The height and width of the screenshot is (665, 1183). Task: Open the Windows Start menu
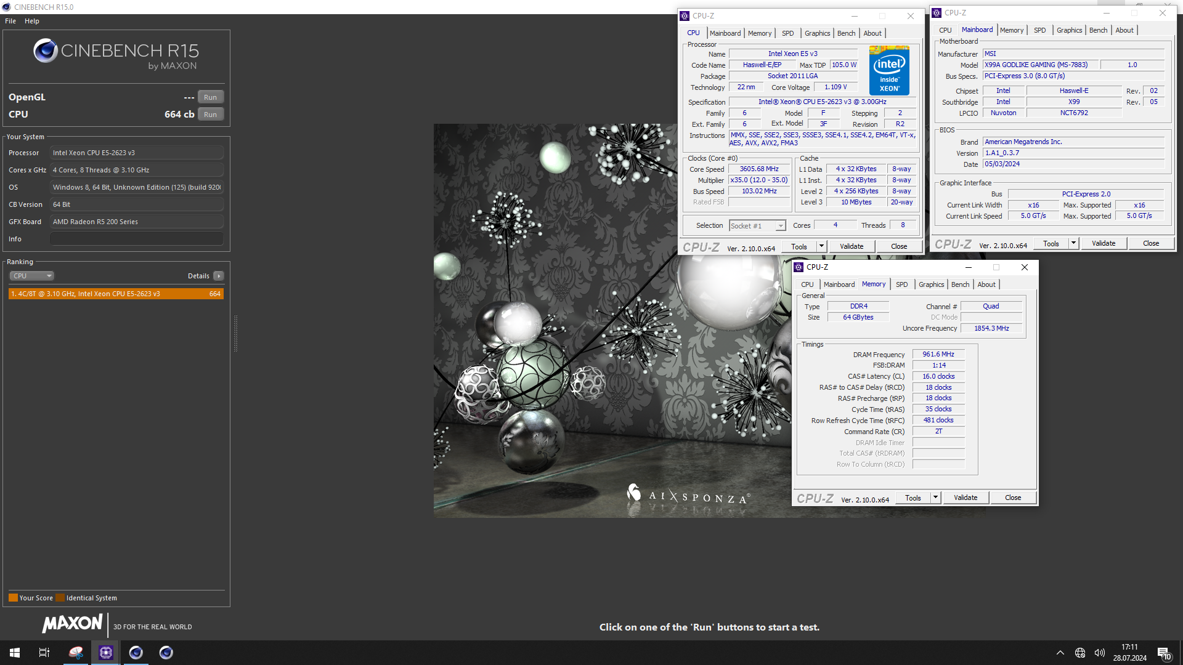[15, 653]
